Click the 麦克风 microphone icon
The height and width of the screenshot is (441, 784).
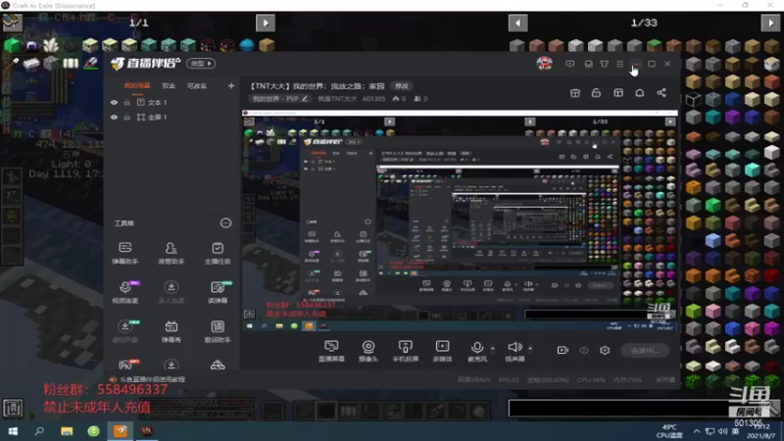pos(477,347)
